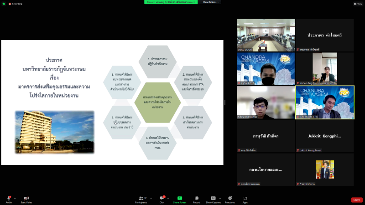
Task: Unmute microphone using the Audio icon
Action: pyautogui.click(x=9, y=199)
